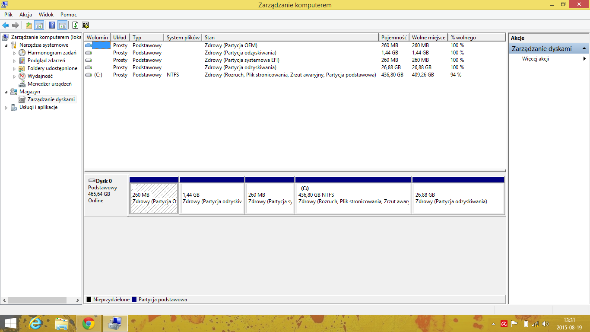Click the Podgląd zdarzeń icon in tree
The image size is (590, 332).
22,61
